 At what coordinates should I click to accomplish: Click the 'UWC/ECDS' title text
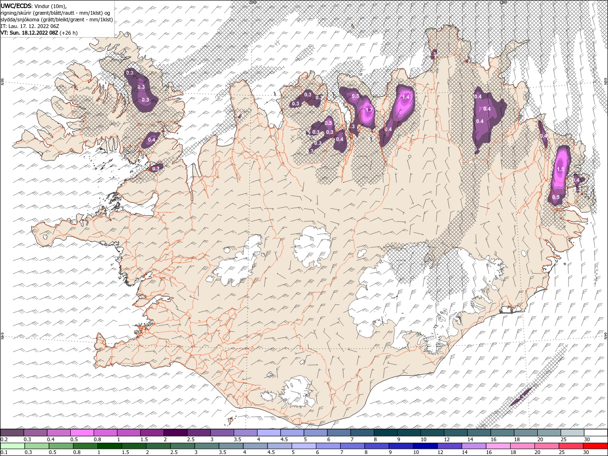pos(17,5)
